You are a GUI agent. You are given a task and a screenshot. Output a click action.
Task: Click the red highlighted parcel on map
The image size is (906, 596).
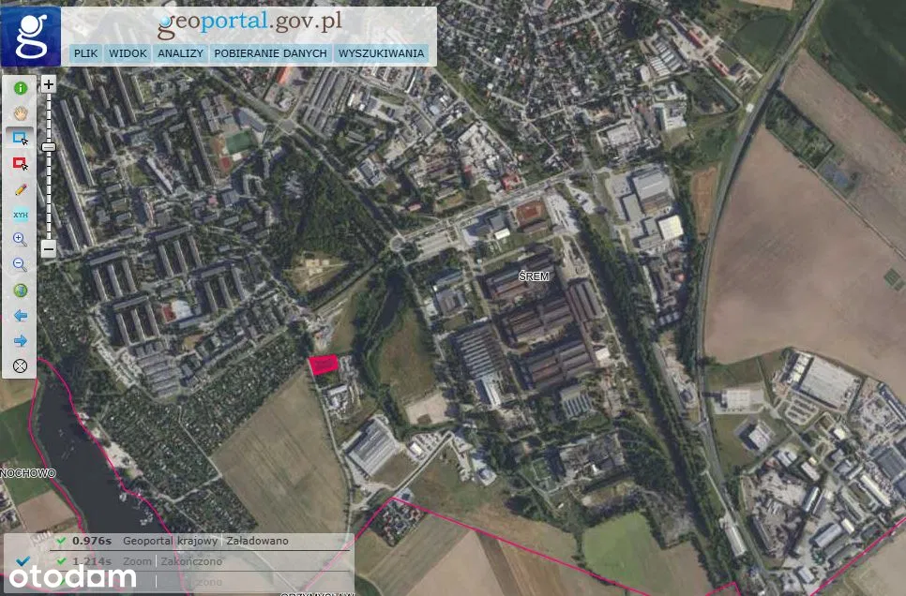click(x=324, y=365)
